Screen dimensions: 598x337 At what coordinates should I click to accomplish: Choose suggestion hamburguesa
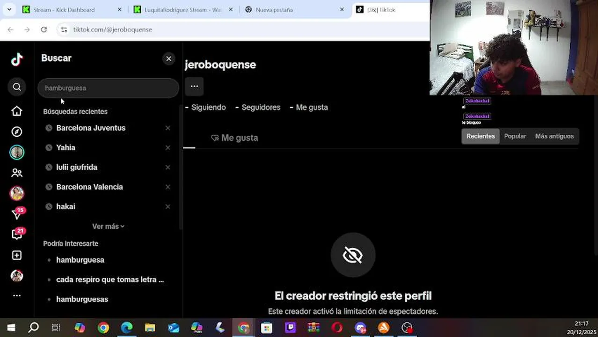pyautogui.click(x=80, y=260)
